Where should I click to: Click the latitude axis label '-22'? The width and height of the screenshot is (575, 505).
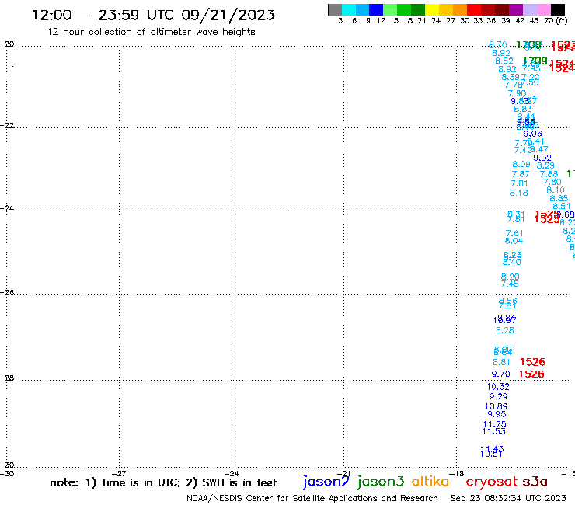7,125
